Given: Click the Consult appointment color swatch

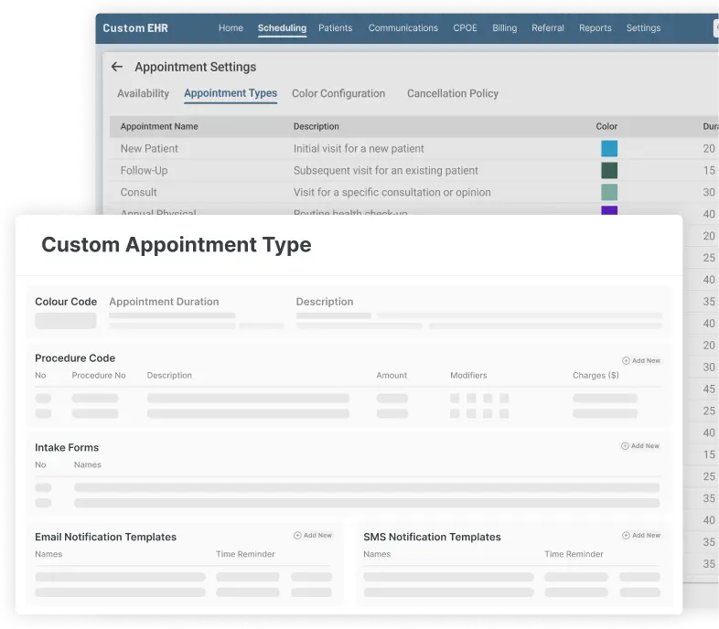Looking at the screenshot, I should pyautogui.click(x=609, y=192).
